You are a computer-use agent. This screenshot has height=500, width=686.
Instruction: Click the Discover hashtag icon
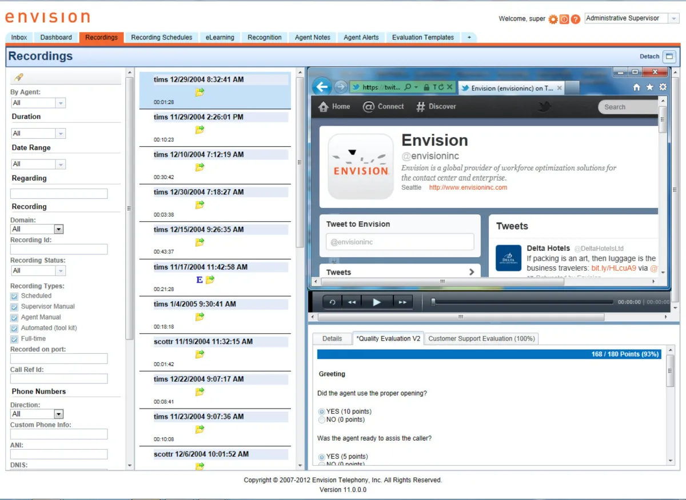[x=421, y=107]
